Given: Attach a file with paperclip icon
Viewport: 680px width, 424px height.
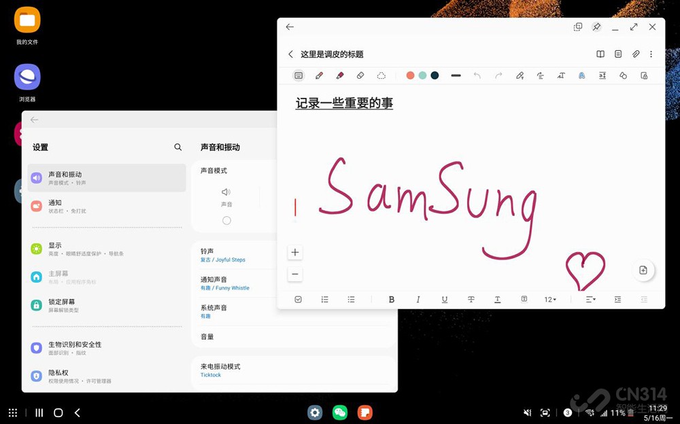Looking at the screenshot, I should (x=636, y=54).
